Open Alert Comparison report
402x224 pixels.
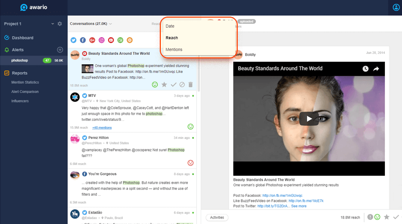coord(25,92)
